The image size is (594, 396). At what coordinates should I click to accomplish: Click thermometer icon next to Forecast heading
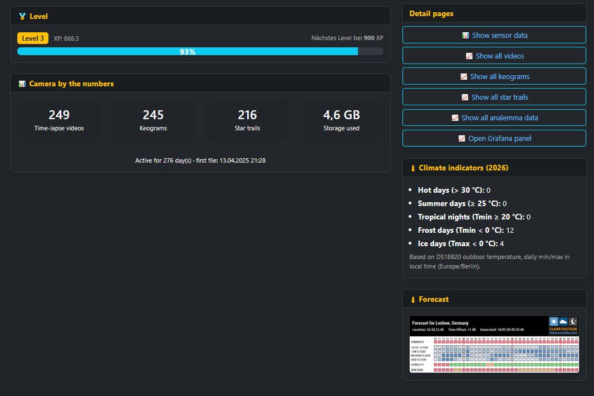pyautogui.click(x=413, y=300)
